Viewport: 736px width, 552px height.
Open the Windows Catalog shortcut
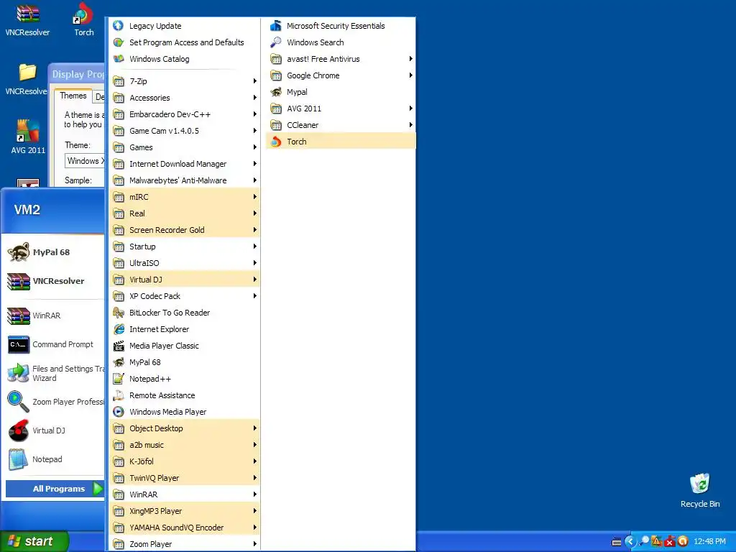pyautogui.click(x=184, y=59)
